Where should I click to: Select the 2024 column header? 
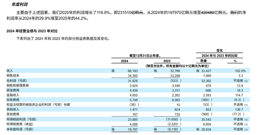(x=124, y=61)
